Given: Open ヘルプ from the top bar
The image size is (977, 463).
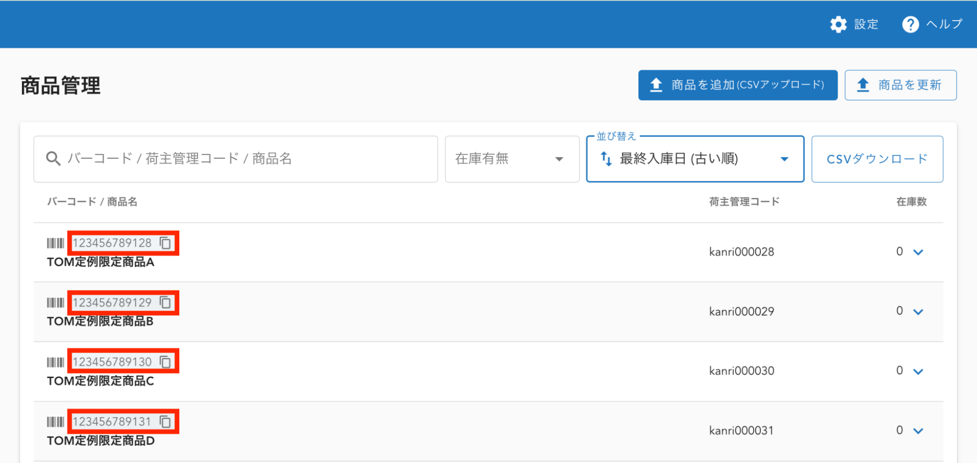Looking at the screenshot, I should point(943,24).
